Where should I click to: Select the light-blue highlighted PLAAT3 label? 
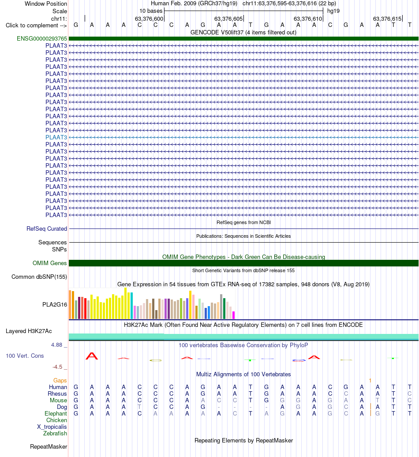[x=56, y=137]
